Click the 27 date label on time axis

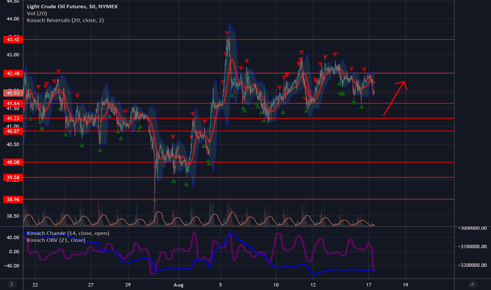(91, 285)
